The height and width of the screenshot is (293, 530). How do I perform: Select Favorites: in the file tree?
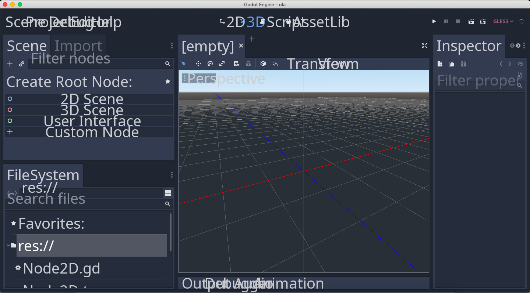tap(52, 223)
